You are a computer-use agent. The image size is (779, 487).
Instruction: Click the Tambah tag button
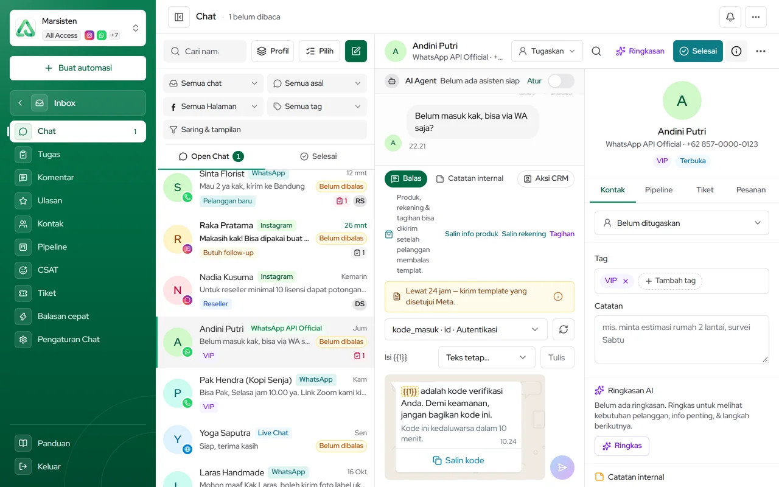tap(670, 281)
